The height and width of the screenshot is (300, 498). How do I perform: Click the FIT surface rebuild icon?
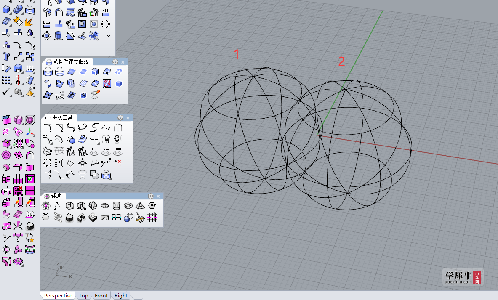pos(105,12)
